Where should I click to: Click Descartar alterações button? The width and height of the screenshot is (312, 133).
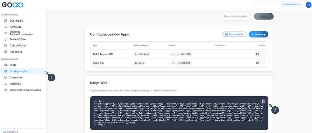235,17
